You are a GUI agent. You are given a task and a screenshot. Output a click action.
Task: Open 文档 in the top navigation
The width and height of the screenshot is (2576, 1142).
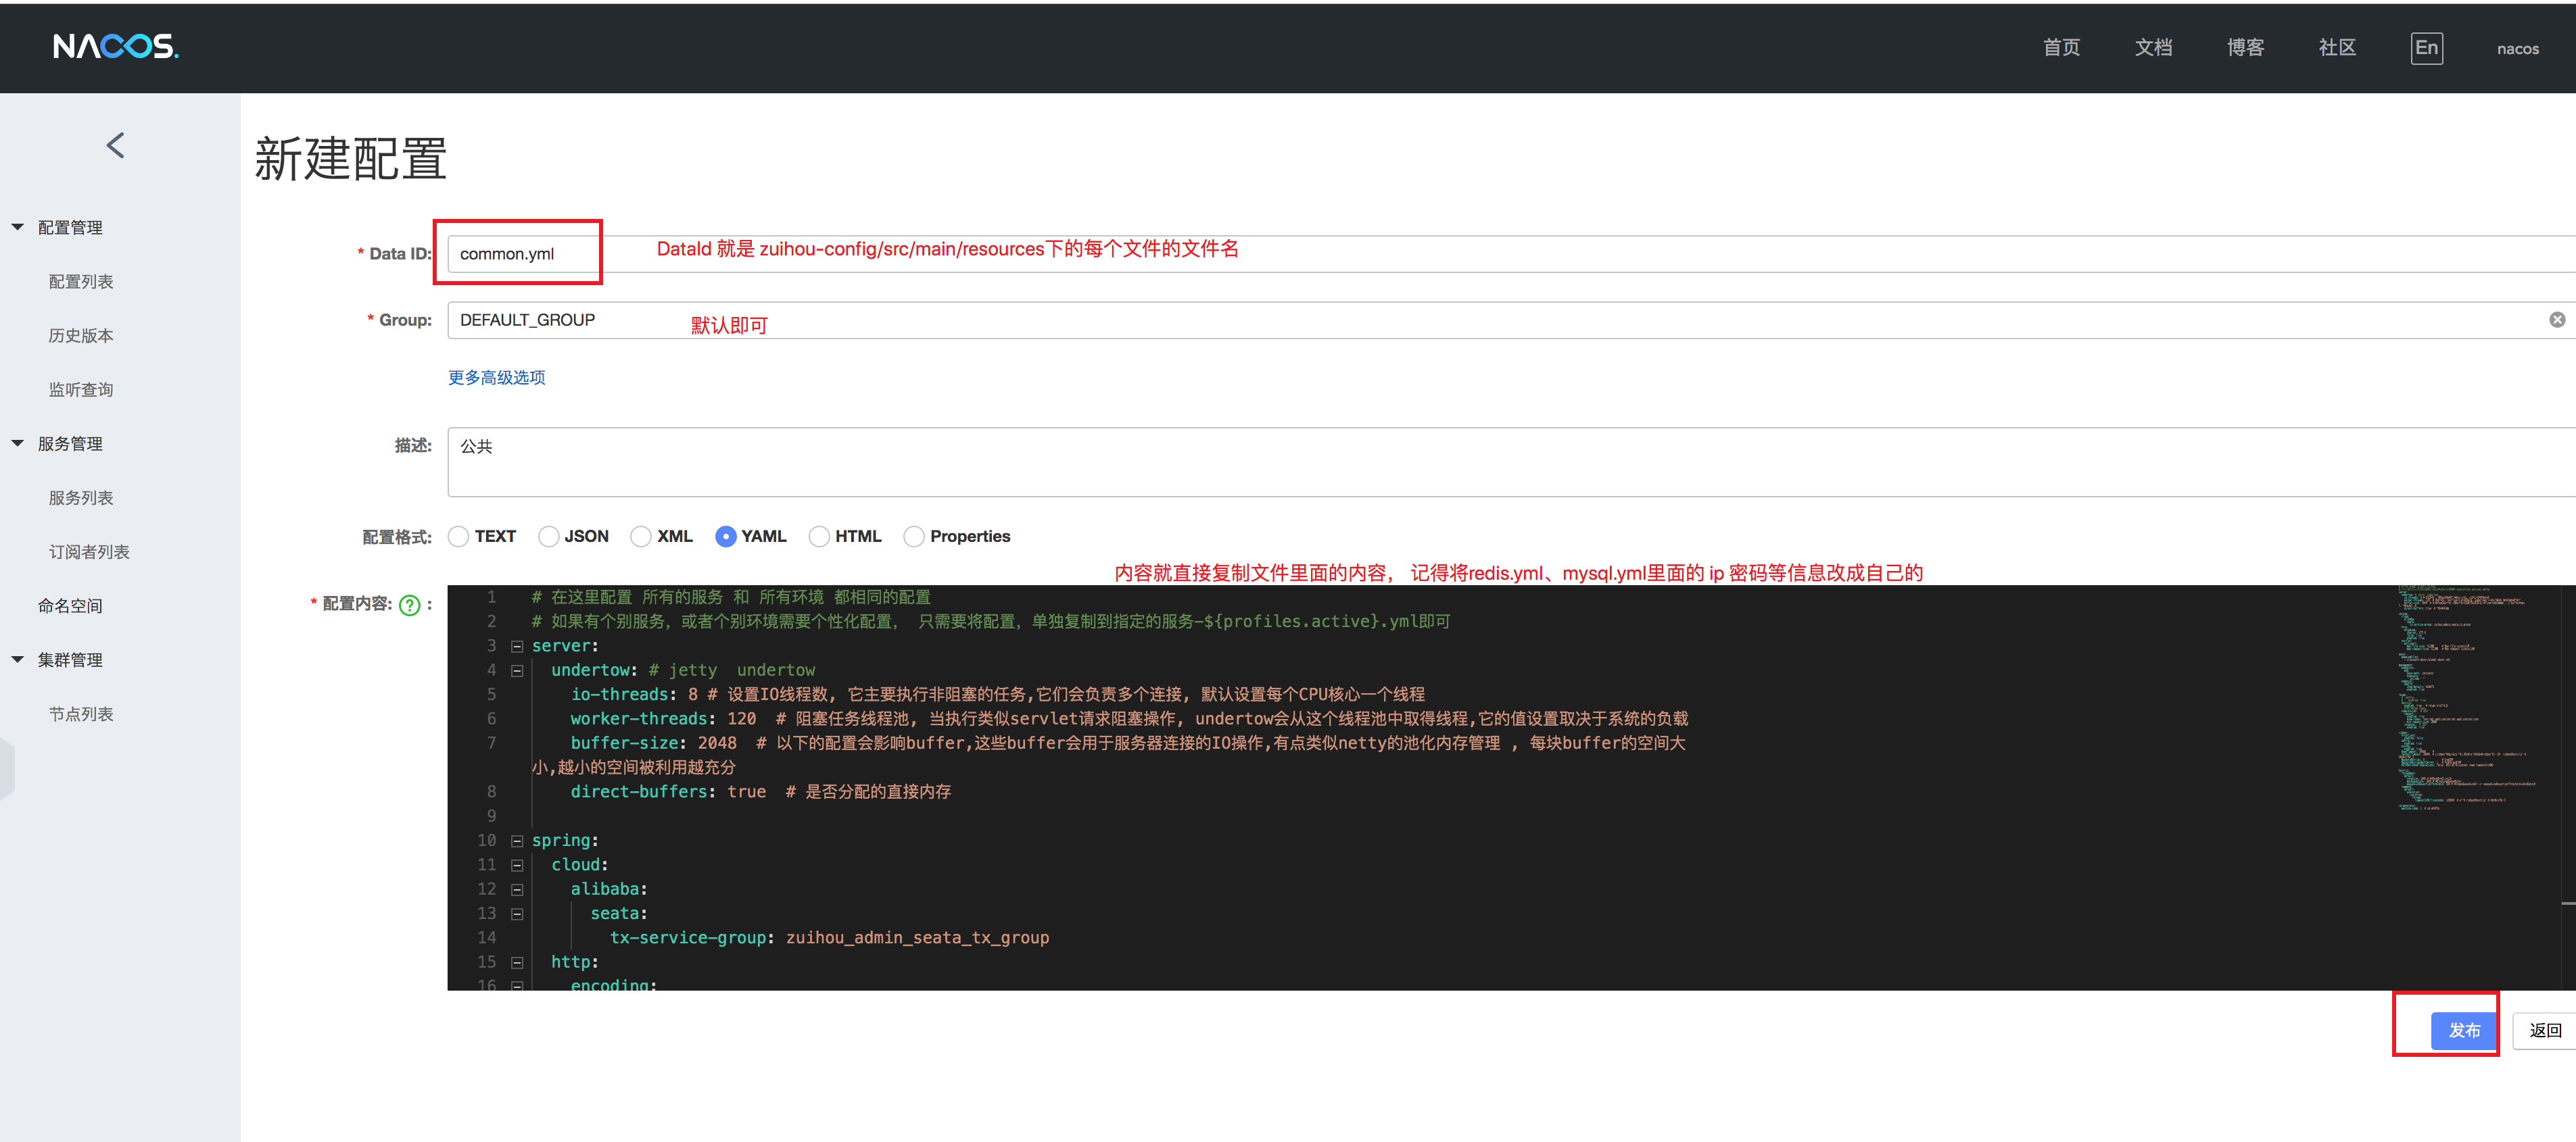(x=2153, y=48)
